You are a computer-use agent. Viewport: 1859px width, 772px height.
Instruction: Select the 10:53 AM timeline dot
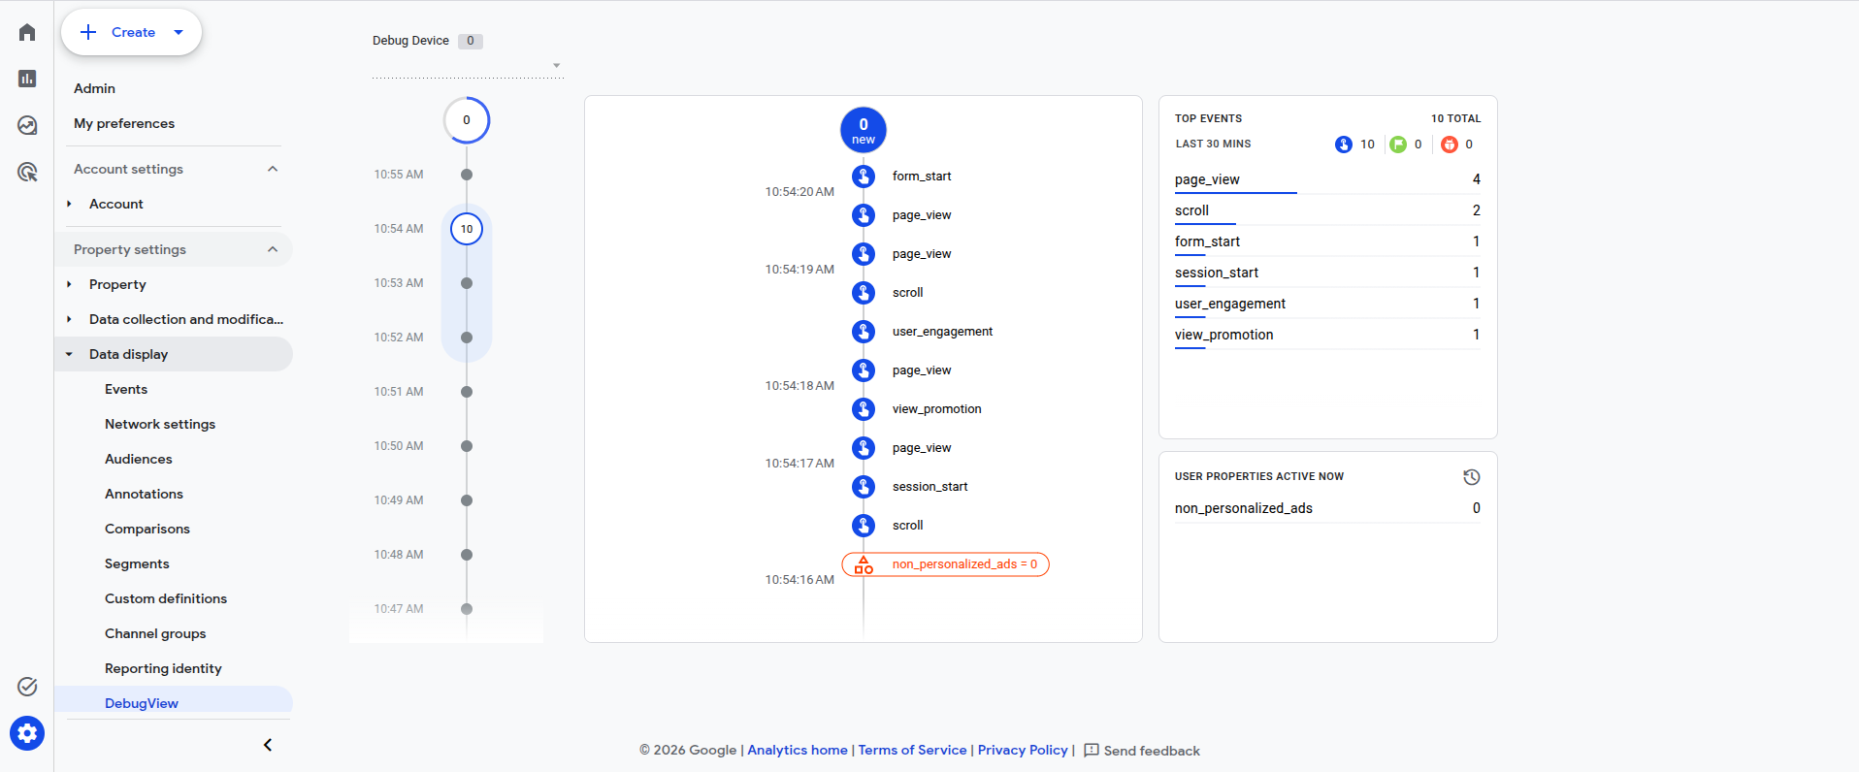click(x=467, y=283)
